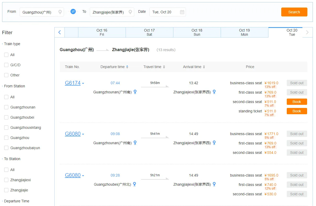Image resolution: width=316 pixels, height=206 pixels.
Task: Check the Guangzhounan station checkbox
Action: click(x=6, y=107)
